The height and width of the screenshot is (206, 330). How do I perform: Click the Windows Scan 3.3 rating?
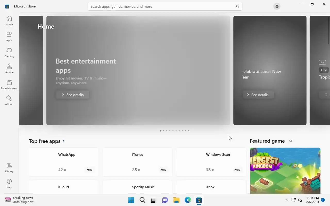point(210,170)
